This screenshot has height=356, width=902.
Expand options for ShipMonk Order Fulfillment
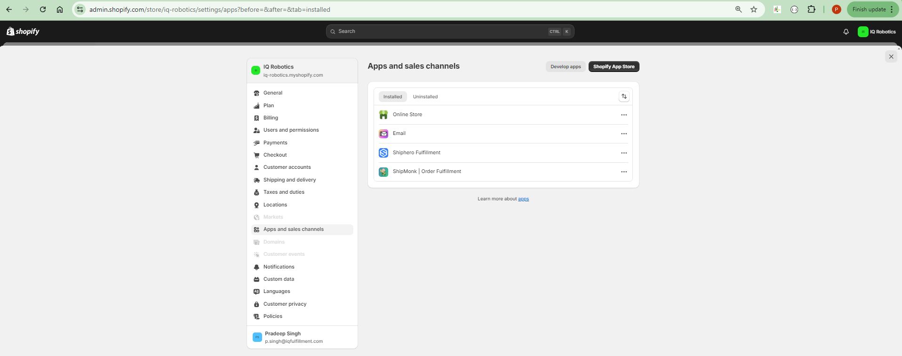click(x=624, y=172)
